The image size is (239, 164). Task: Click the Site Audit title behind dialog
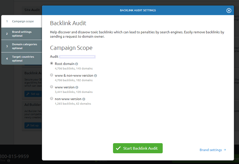32,10
